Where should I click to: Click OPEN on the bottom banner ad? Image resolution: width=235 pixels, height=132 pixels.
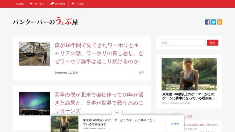coord(175,124)
